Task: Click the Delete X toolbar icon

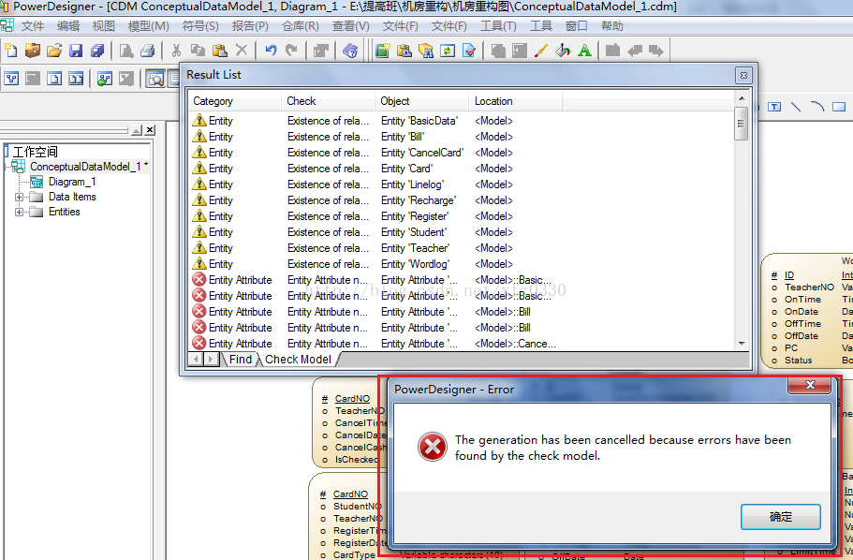Action: tap(241, 51)
